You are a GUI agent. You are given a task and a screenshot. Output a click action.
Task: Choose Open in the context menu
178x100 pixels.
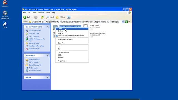tap(72, 29)
